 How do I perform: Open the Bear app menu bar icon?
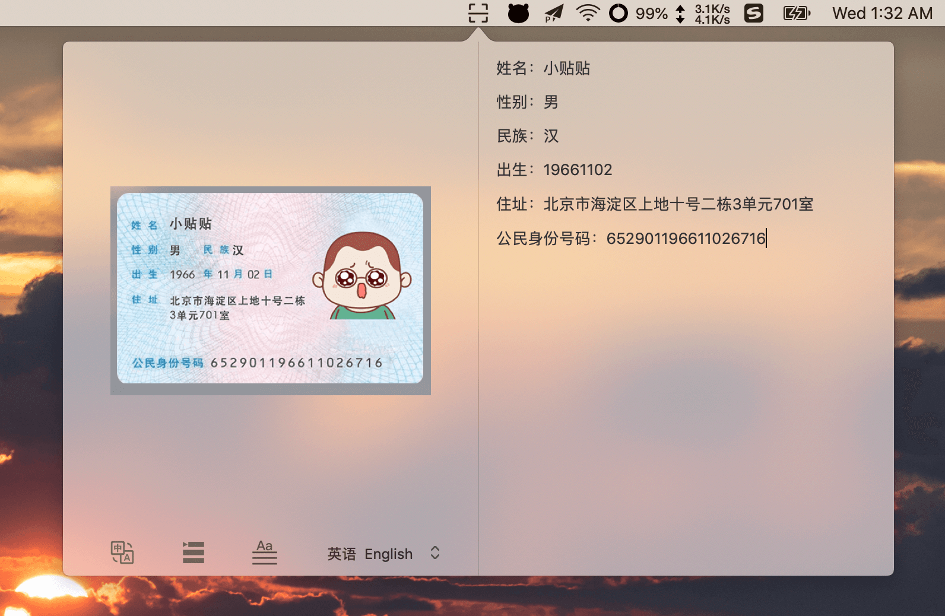(x=518, y=13)
